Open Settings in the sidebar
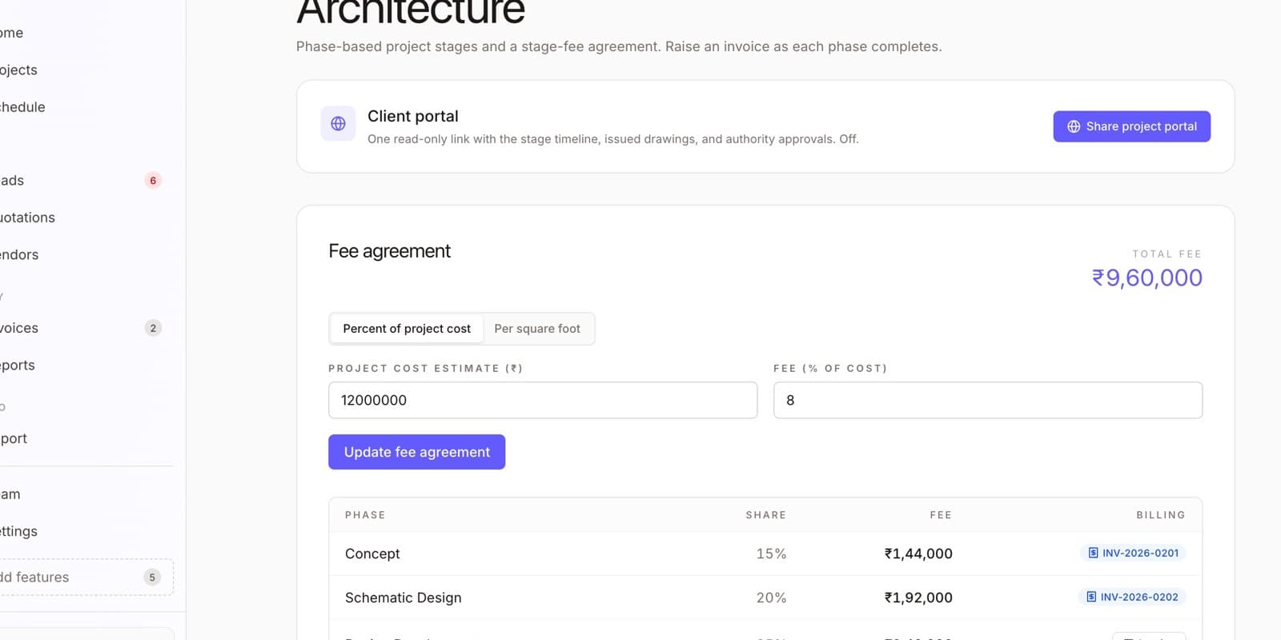Screen dimensions: 1281x640 point(18,531)
